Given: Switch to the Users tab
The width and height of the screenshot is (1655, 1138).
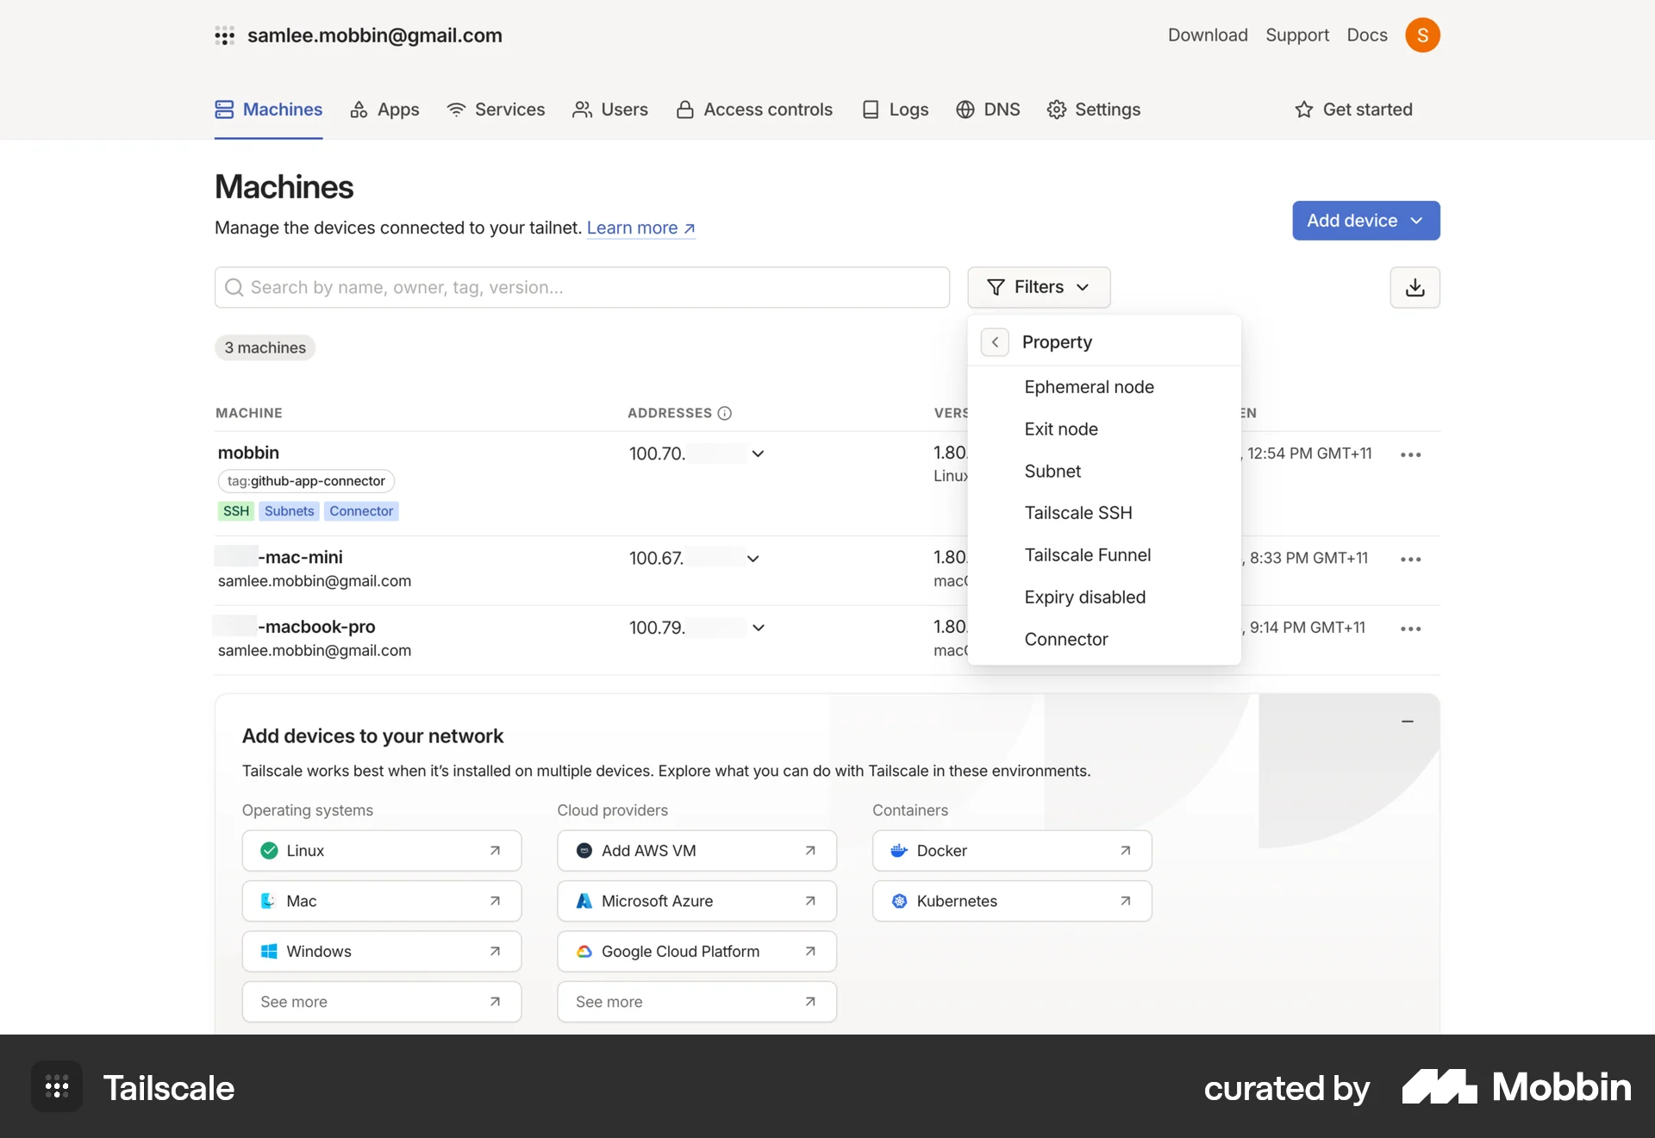Looking at the screenshot, I should tap(610, 109).
